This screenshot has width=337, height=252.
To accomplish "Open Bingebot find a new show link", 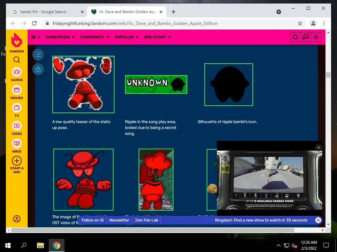I will [261, 220].
